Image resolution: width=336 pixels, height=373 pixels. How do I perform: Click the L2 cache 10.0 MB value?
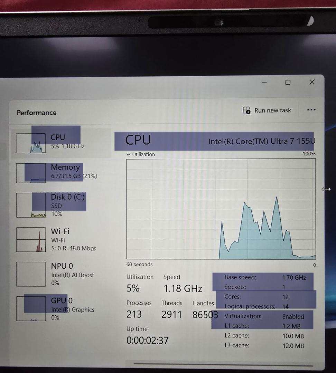coord(293,336)
